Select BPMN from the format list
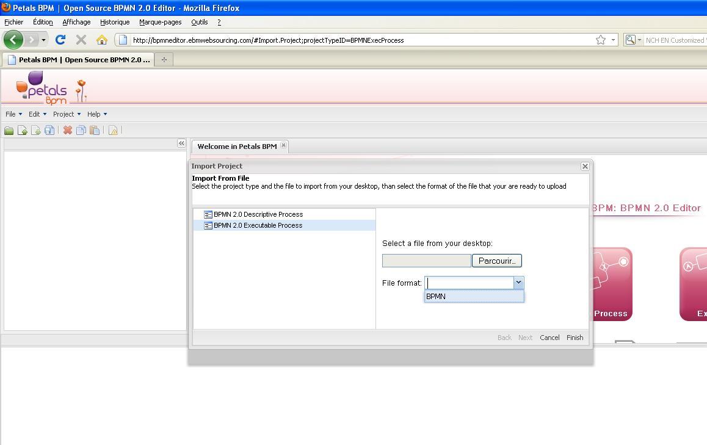 [x=474, y=296]
